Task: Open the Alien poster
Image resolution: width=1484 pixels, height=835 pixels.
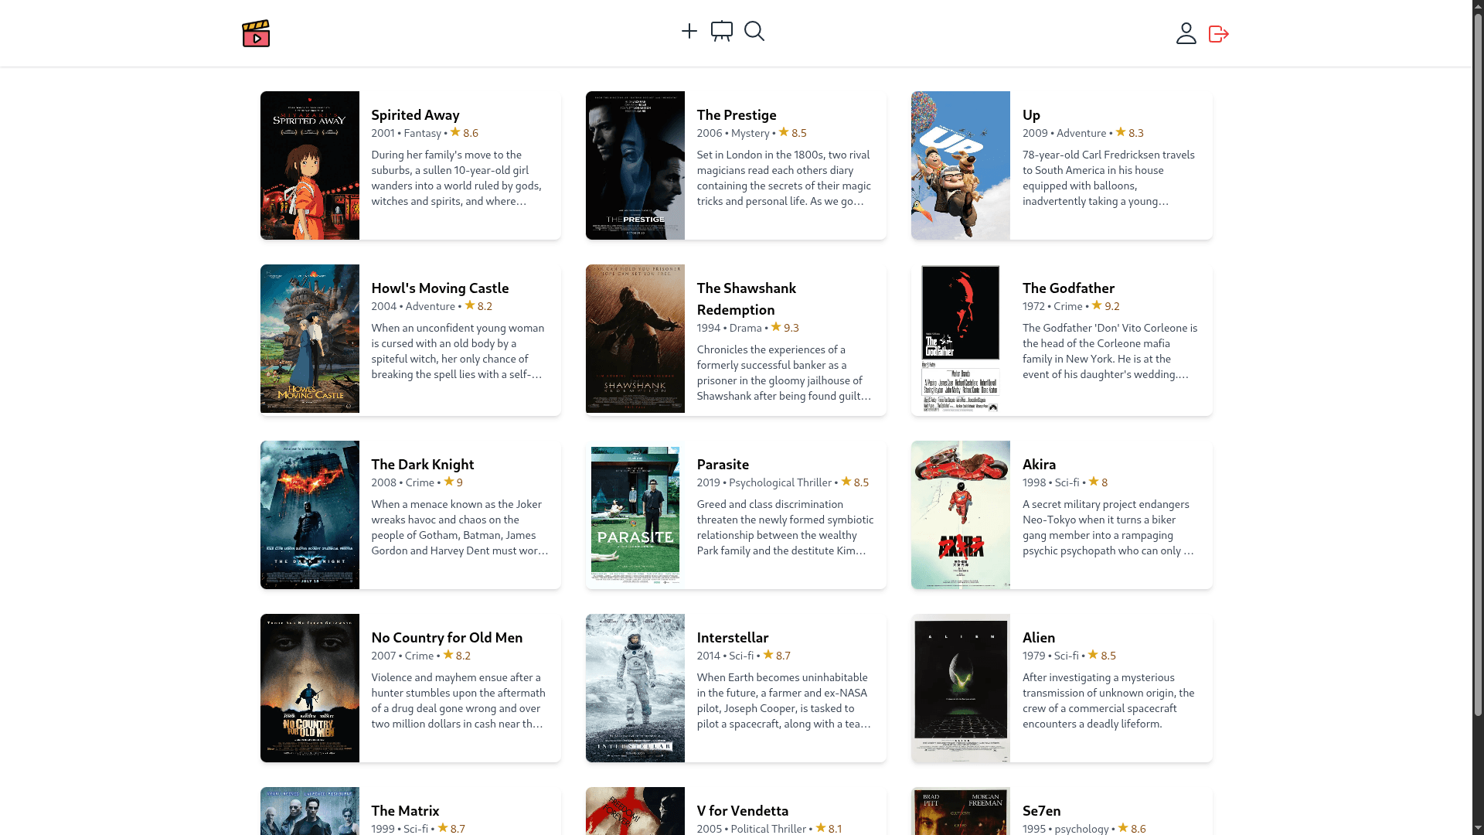Action: click(x=961, y=688)
